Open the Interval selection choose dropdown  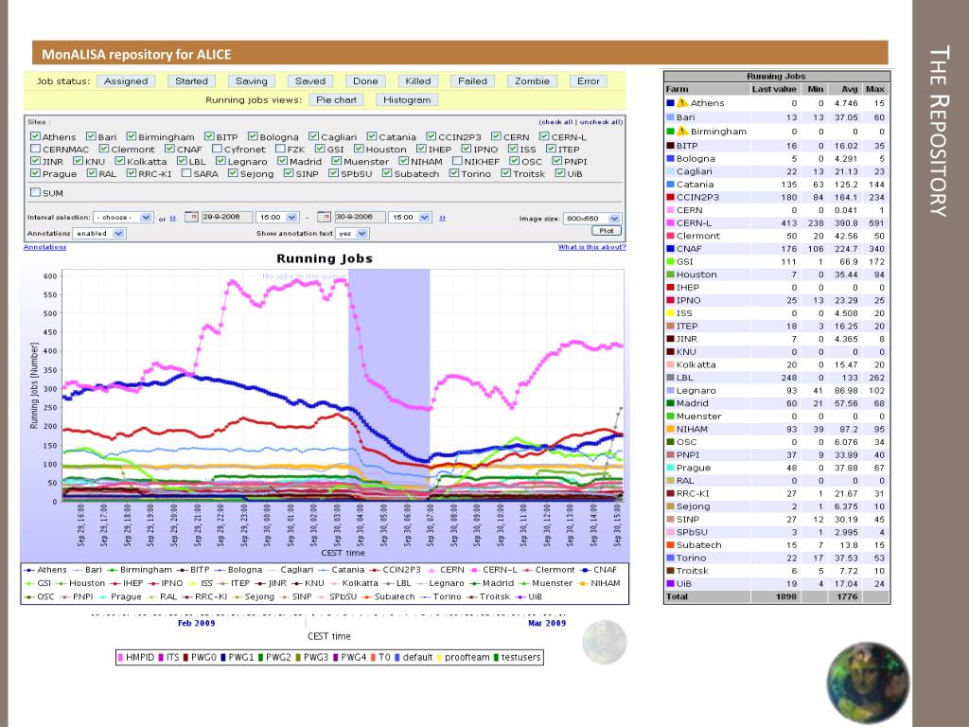[123, 218]
